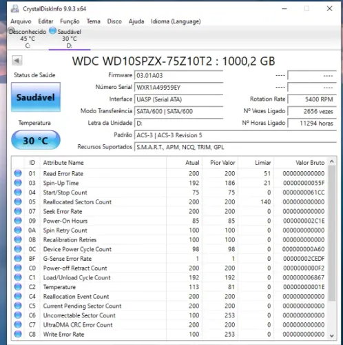Select the Power-On Hours attribute text
Viewport: 343px width, 345px height.
click(x=65, y=221)
